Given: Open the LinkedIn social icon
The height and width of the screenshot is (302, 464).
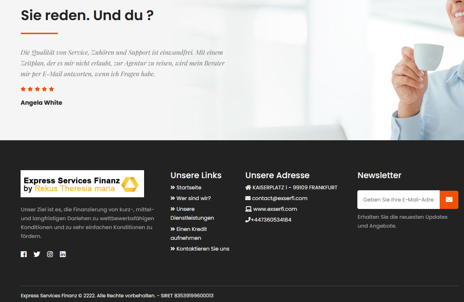Looking at the screenshot, I should point(63,254).
